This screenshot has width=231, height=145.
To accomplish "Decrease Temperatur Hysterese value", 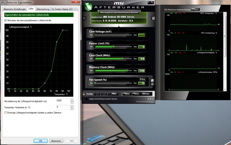I will tap(72, 108).
